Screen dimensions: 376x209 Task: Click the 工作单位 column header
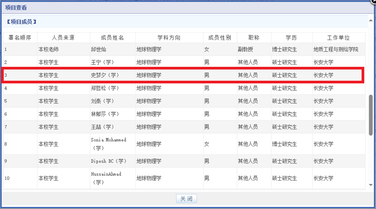339,37
